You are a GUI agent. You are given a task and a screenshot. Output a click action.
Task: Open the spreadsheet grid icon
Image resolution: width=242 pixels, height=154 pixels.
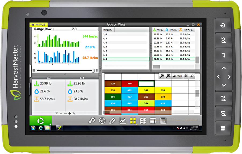[163, 121]
